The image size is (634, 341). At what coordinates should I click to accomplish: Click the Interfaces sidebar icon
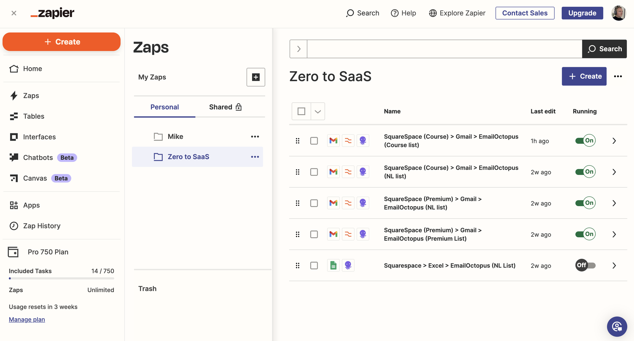(x=14, y=137)
